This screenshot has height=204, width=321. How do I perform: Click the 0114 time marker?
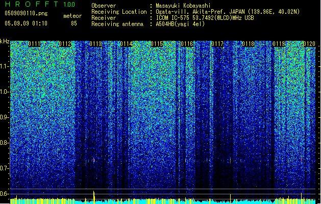[126, 44]
